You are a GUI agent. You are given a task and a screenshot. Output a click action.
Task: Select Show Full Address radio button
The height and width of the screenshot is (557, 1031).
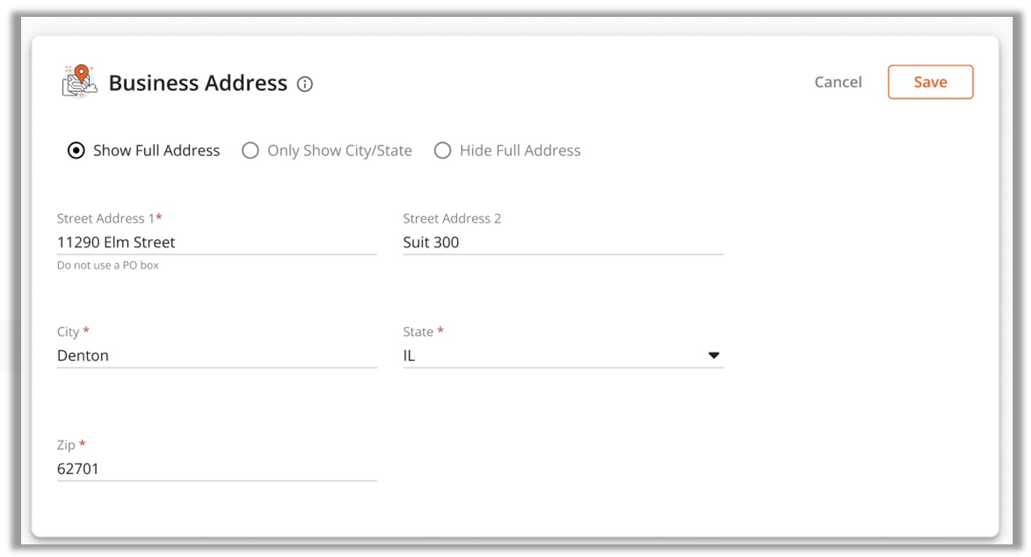[x=76, y=151]
